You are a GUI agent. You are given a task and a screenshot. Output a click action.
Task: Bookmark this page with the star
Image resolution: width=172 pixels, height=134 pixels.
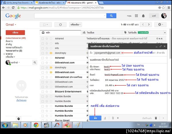point(163,8)
